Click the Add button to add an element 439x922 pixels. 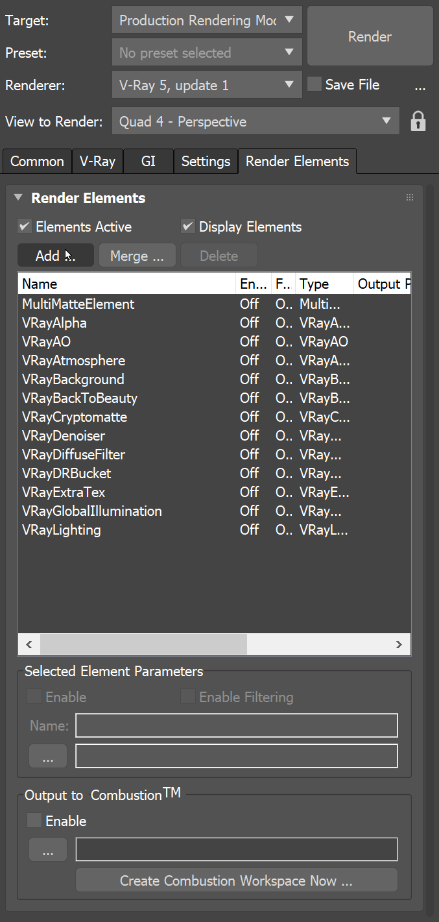point(55,255)
